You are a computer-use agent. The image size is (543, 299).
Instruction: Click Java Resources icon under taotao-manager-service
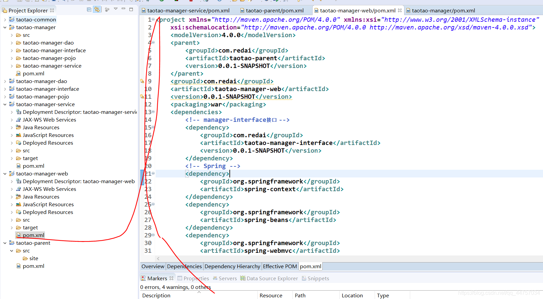point(19,127)
